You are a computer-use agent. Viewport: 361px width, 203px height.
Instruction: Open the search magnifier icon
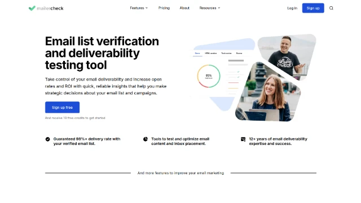331,8
